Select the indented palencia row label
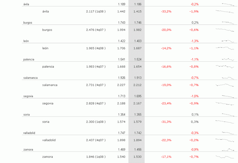 click(x=48, y=67)
